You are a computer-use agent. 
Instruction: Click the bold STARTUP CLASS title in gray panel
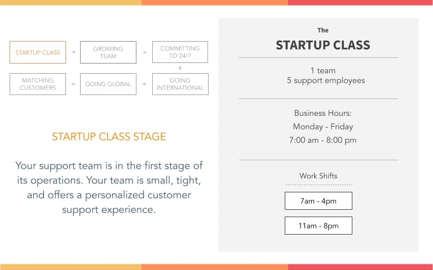323,46
